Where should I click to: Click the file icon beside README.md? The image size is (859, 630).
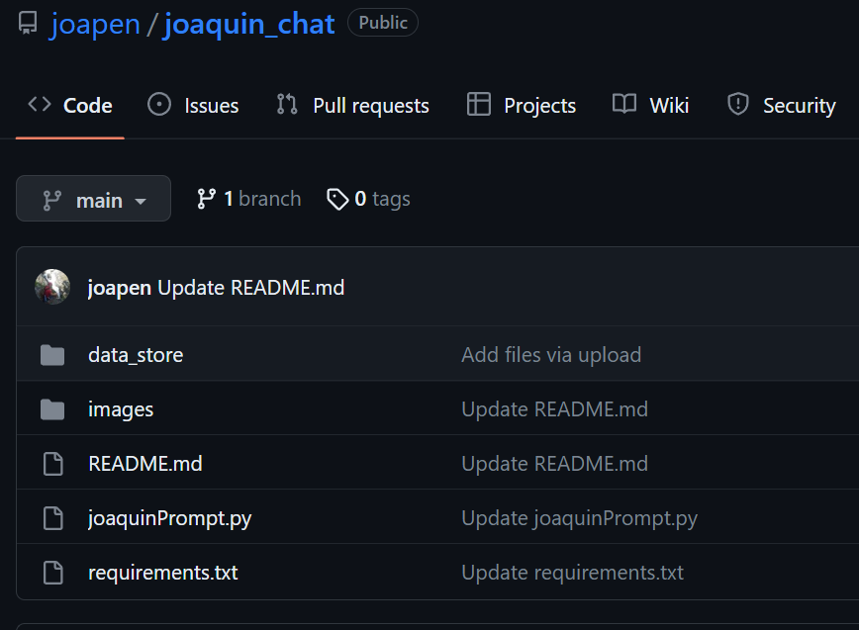(x=52, y=464)
